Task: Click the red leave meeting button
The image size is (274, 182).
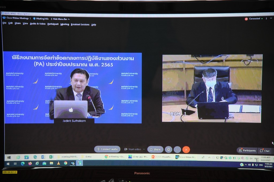Action: coord(186,150)
